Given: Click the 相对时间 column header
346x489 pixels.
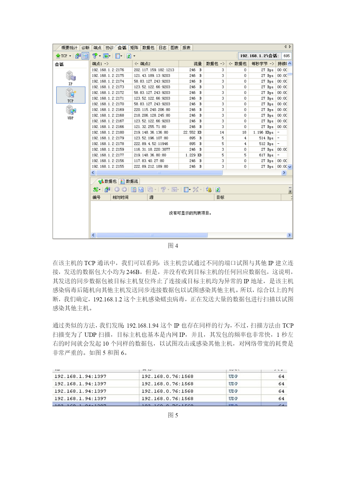Looking at the screenshot, I should tap(129, 197).
